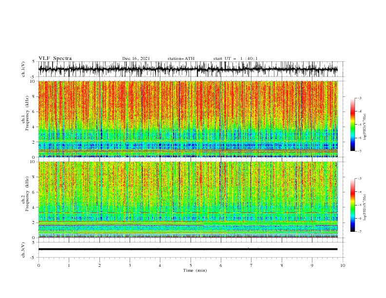Image resolution: width=386 pixels, height=298 pixels.
Task: Click the '-3' value on upper colorbar
Action: coord(359,98)
